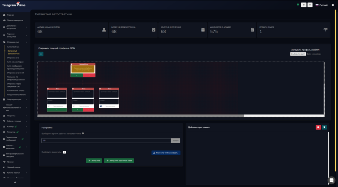Open the chat support bubble
The image size is (338, 187).
coord(331,180)
